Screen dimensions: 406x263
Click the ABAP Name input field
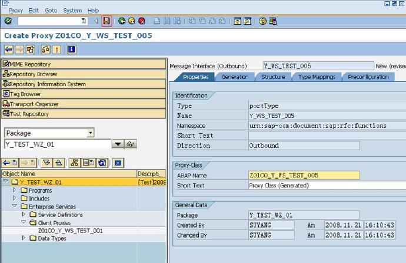pyautogui.click(x=304, y=175)
